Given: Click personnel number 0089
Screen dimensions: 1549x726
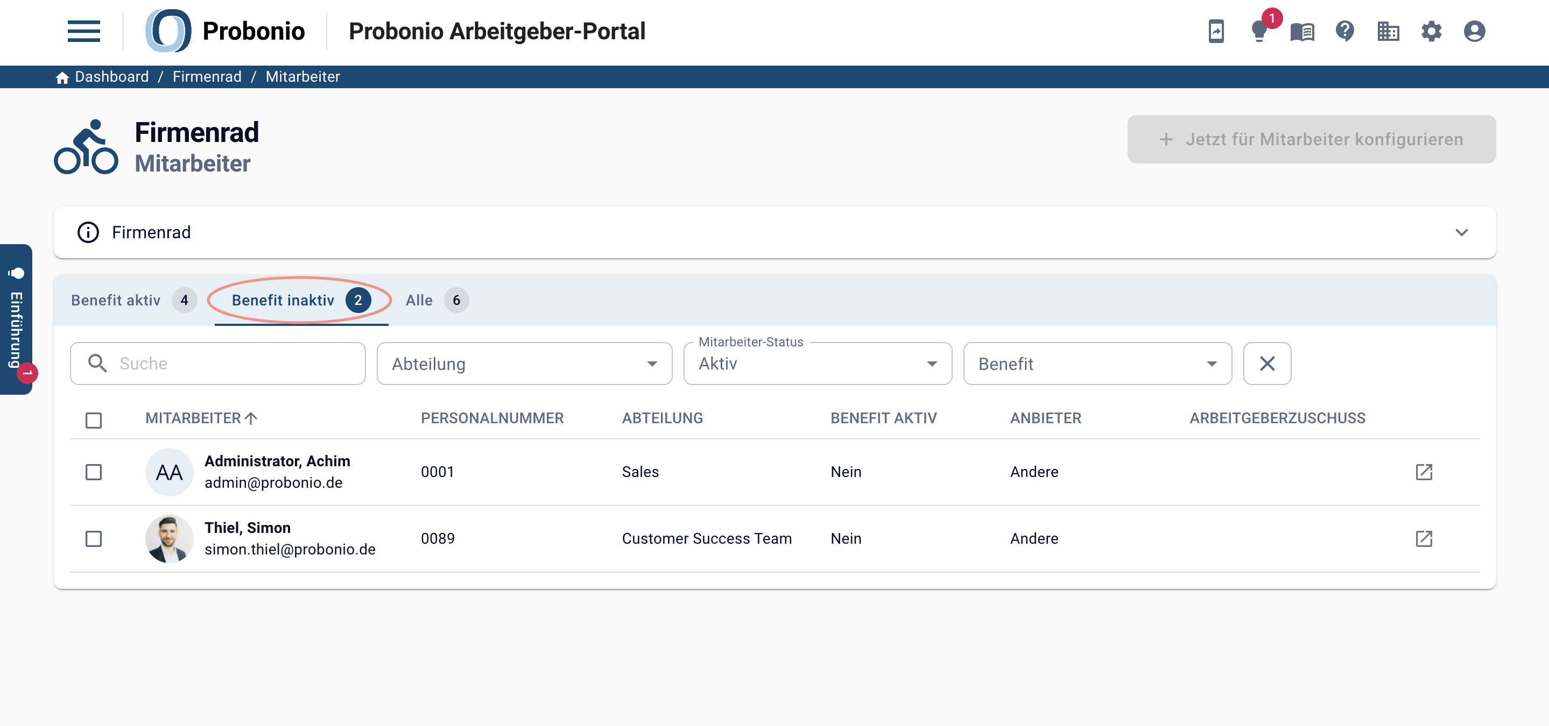Looking at the screenshot, I should pos(437,538).
